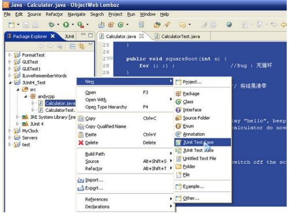Select the andycpp package
The height and width of the screenshot is (215, 289).
pos(46,96)
